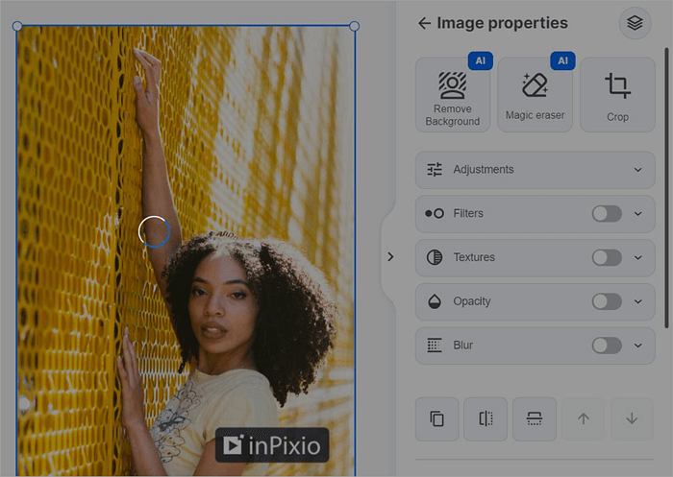Image resolution: width=673 pixels, height=477 pixels.
Task: Click the top-right image resize handle
Action: [354, 26]
